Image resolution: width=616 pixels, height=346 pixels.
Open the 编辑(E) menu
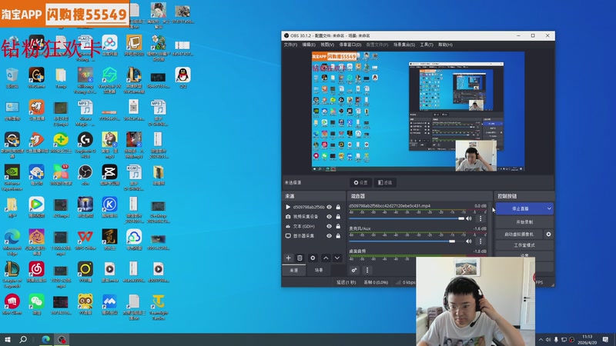click(x=309, y=45)
